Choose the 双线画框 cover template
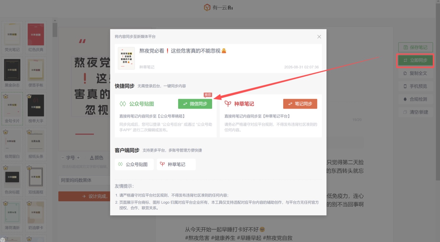The image size is (440, 242). [36, 180]
